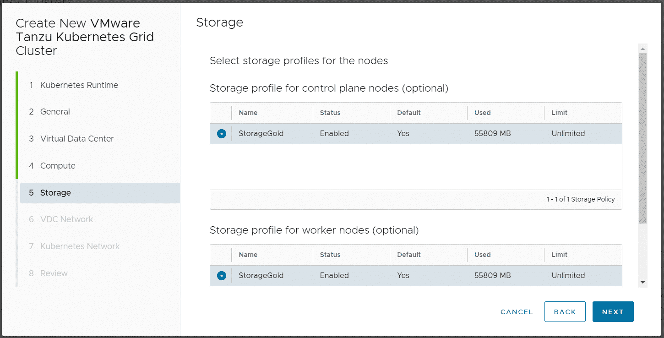
Task: Select StorageGold radio for control plane nodes
Action: (x=222, y=134)
